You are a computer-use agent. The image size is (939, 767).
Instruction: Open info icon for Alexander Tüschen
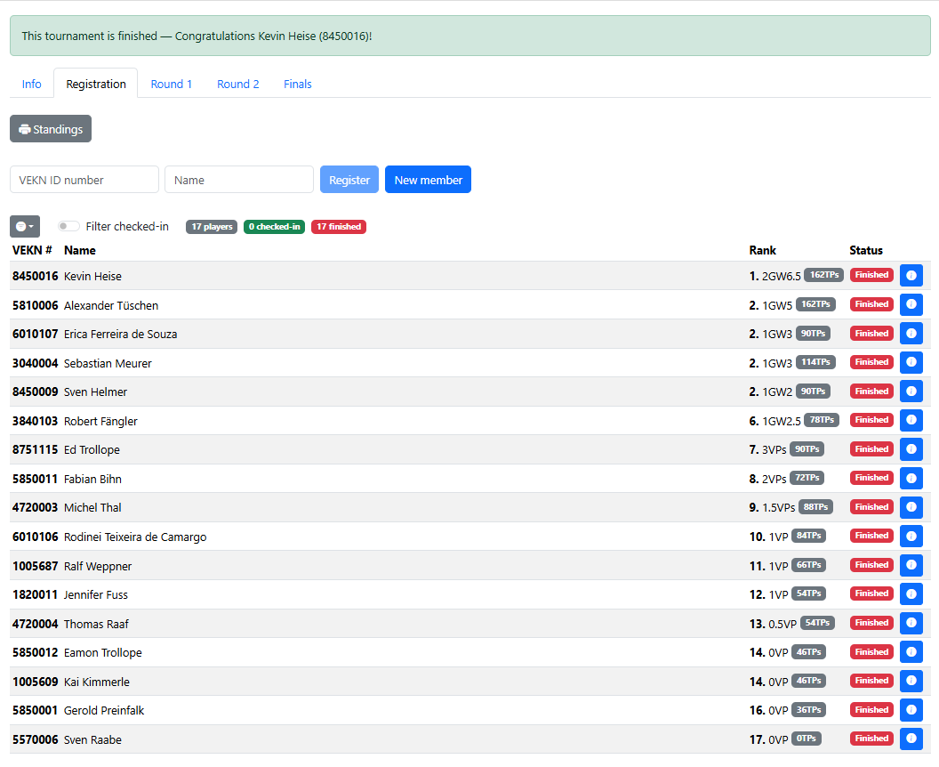pyautogui.click(x=911, y=304)
